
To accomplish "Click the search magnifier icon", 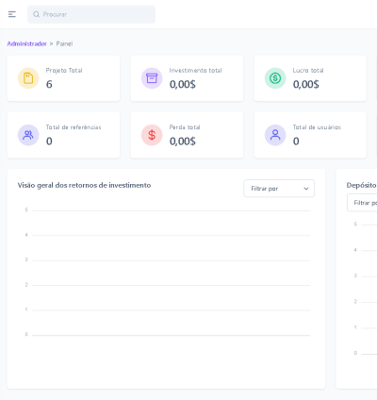I will tap(37, 14).
